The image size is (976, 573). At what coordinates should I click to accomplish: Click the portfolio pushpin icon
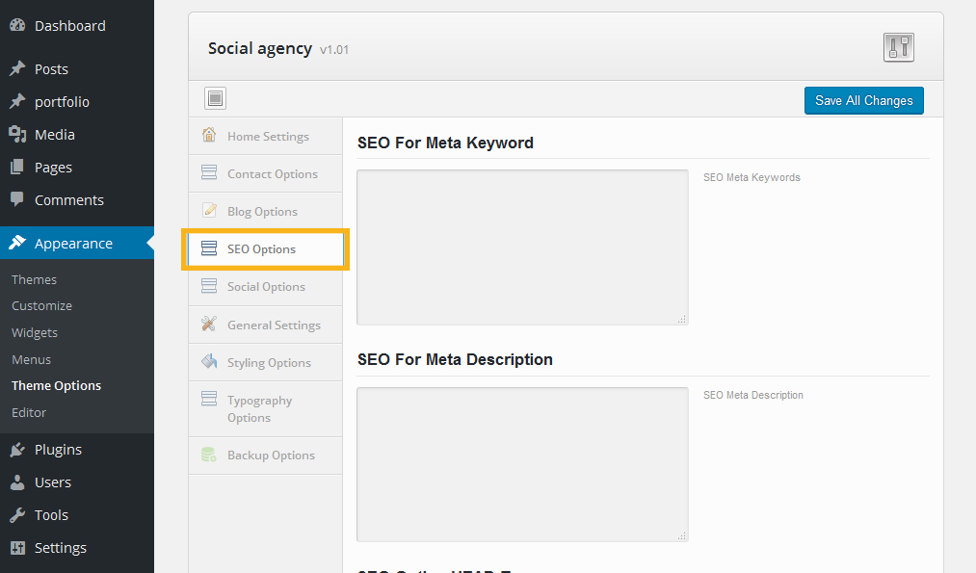click(x=17, y=101)
